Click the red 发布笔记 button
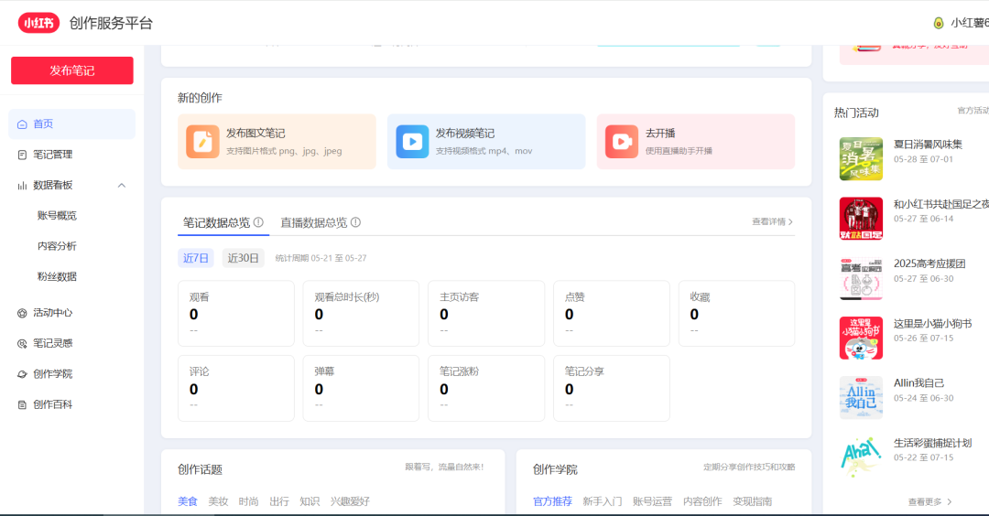 72,70
